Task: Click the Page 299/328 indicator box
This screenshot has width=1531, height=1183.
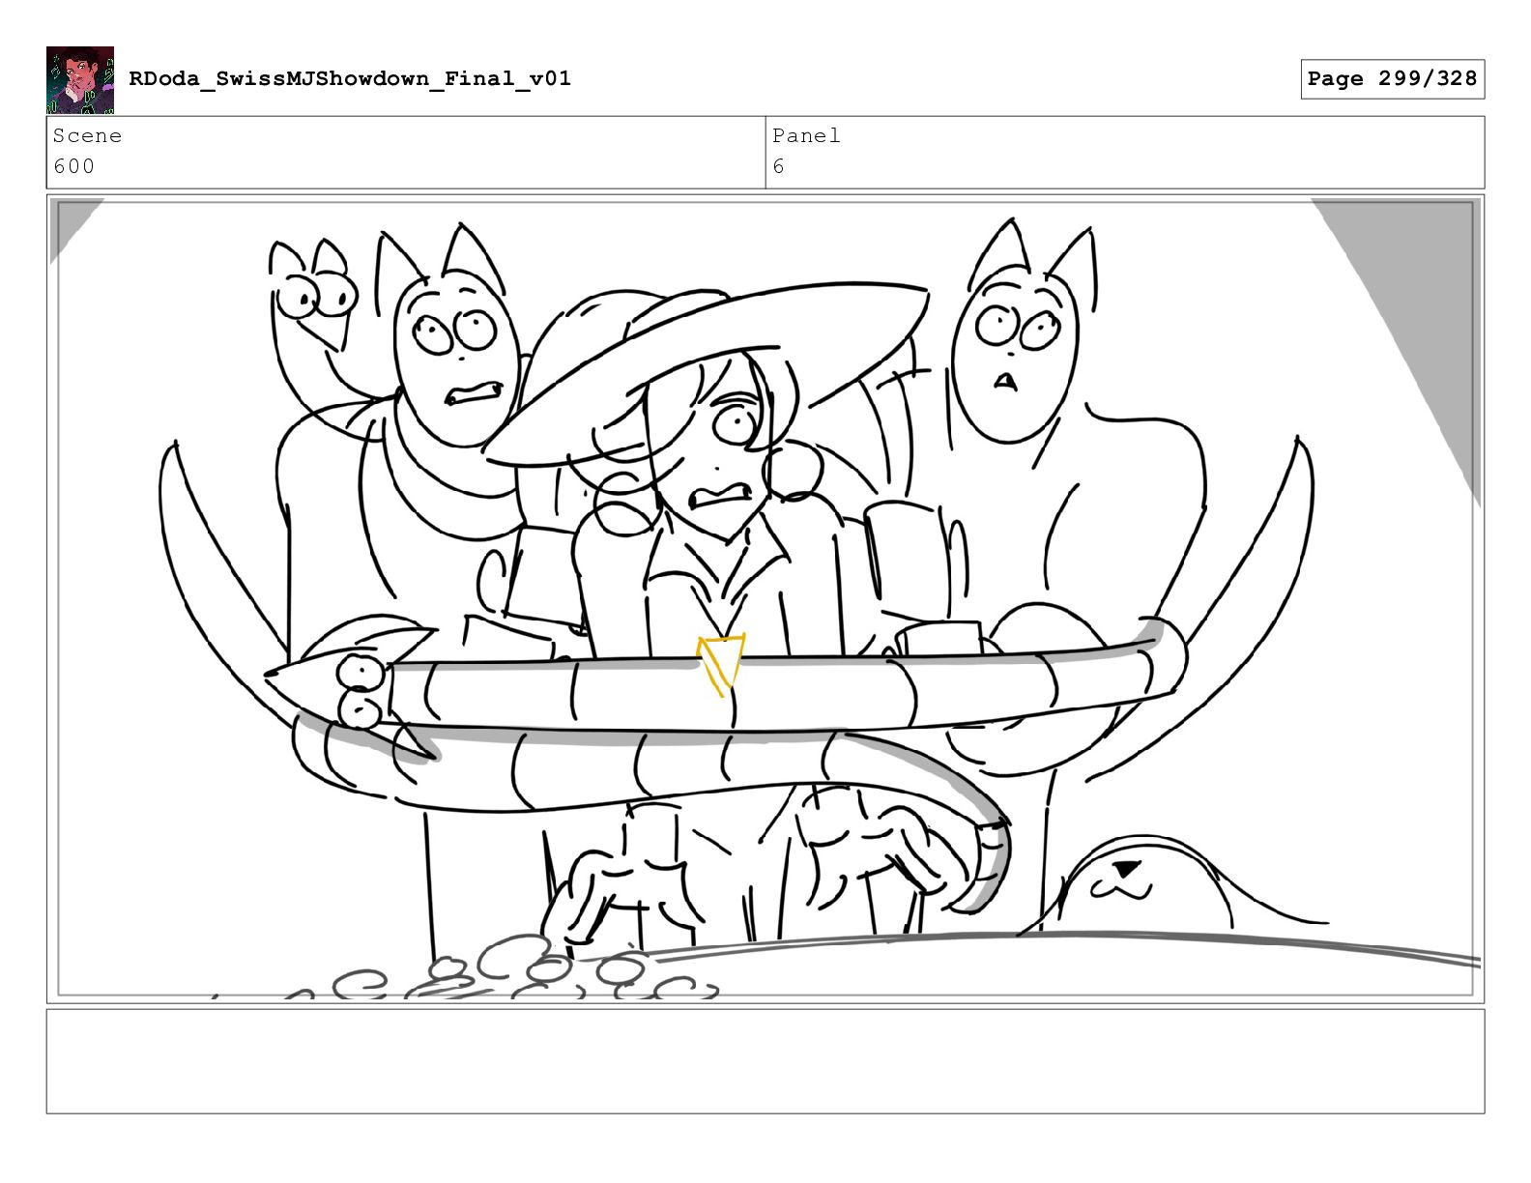Action: point(1392,78)
